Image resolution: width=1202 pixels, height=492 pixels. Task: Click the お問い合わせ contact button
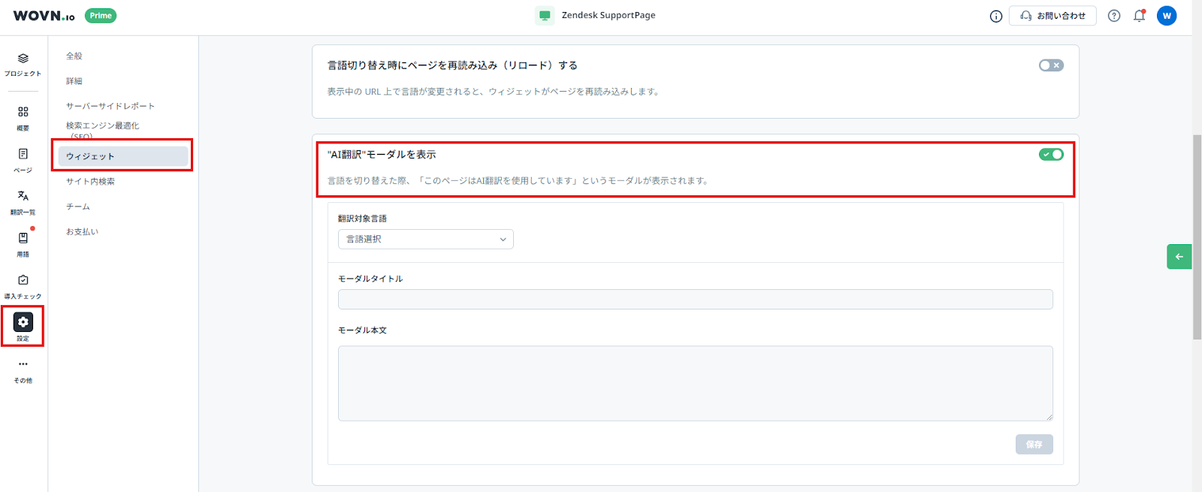(x=1052, y=16)
